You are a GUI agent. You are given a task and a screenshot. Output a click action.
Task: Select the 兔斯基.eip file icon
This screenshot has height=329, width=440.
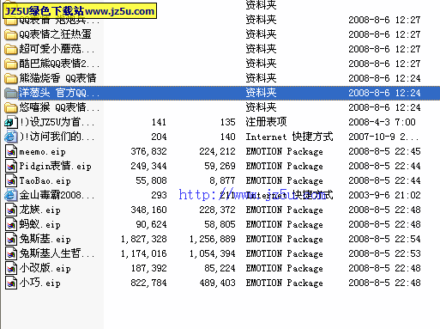pyautogui.click(x=11, y=239)
